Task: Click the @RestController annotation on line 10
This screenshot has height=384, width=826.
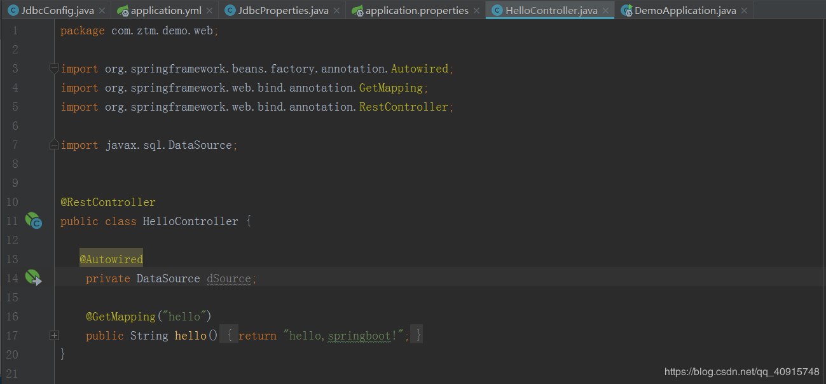Action: tap(108, 202)
